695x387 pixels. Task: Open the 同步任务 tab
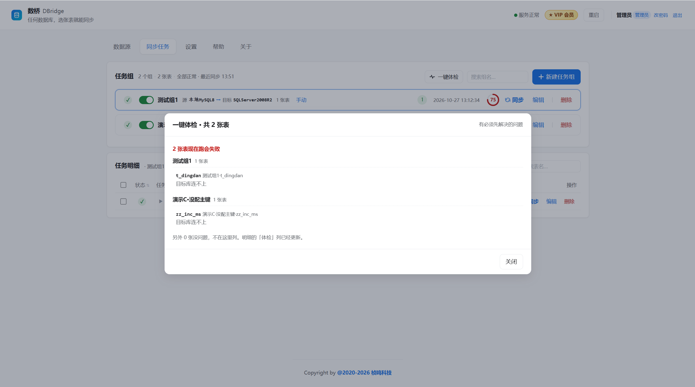coord(158,47)
